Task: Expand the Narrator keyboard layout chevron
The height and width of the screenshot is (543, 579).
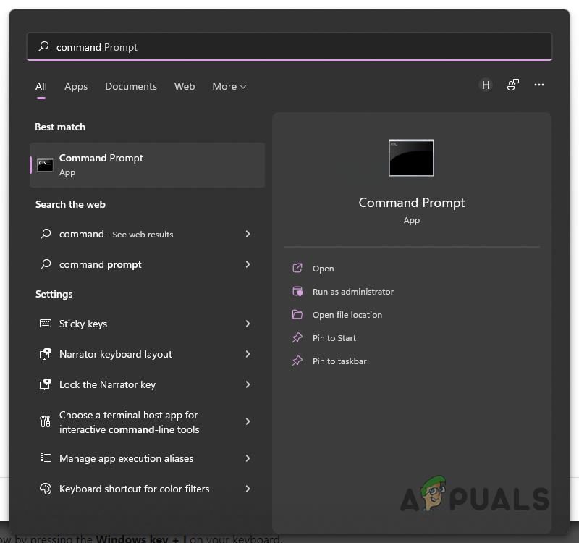Action: click(x=248, y=354)
